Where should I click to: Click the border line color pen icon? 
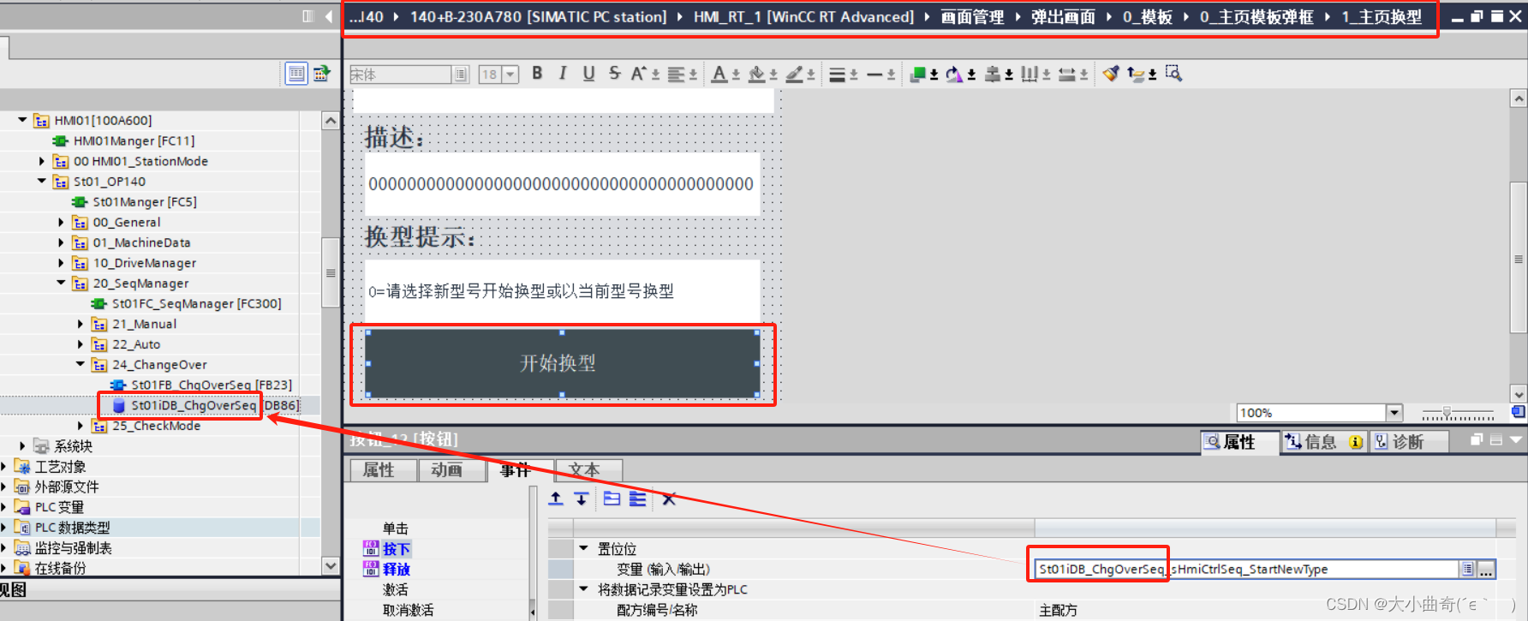click(795, 74)
